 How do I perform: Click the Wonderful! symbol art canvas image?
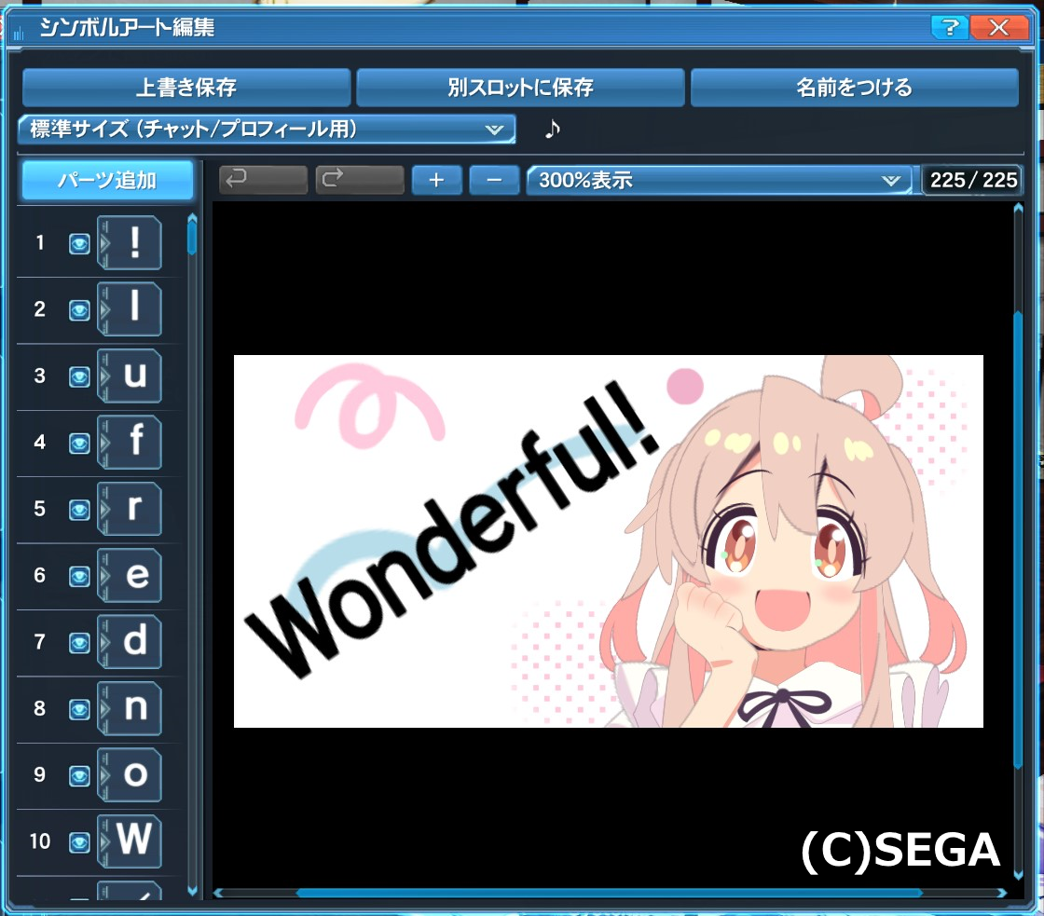[609, 541]
